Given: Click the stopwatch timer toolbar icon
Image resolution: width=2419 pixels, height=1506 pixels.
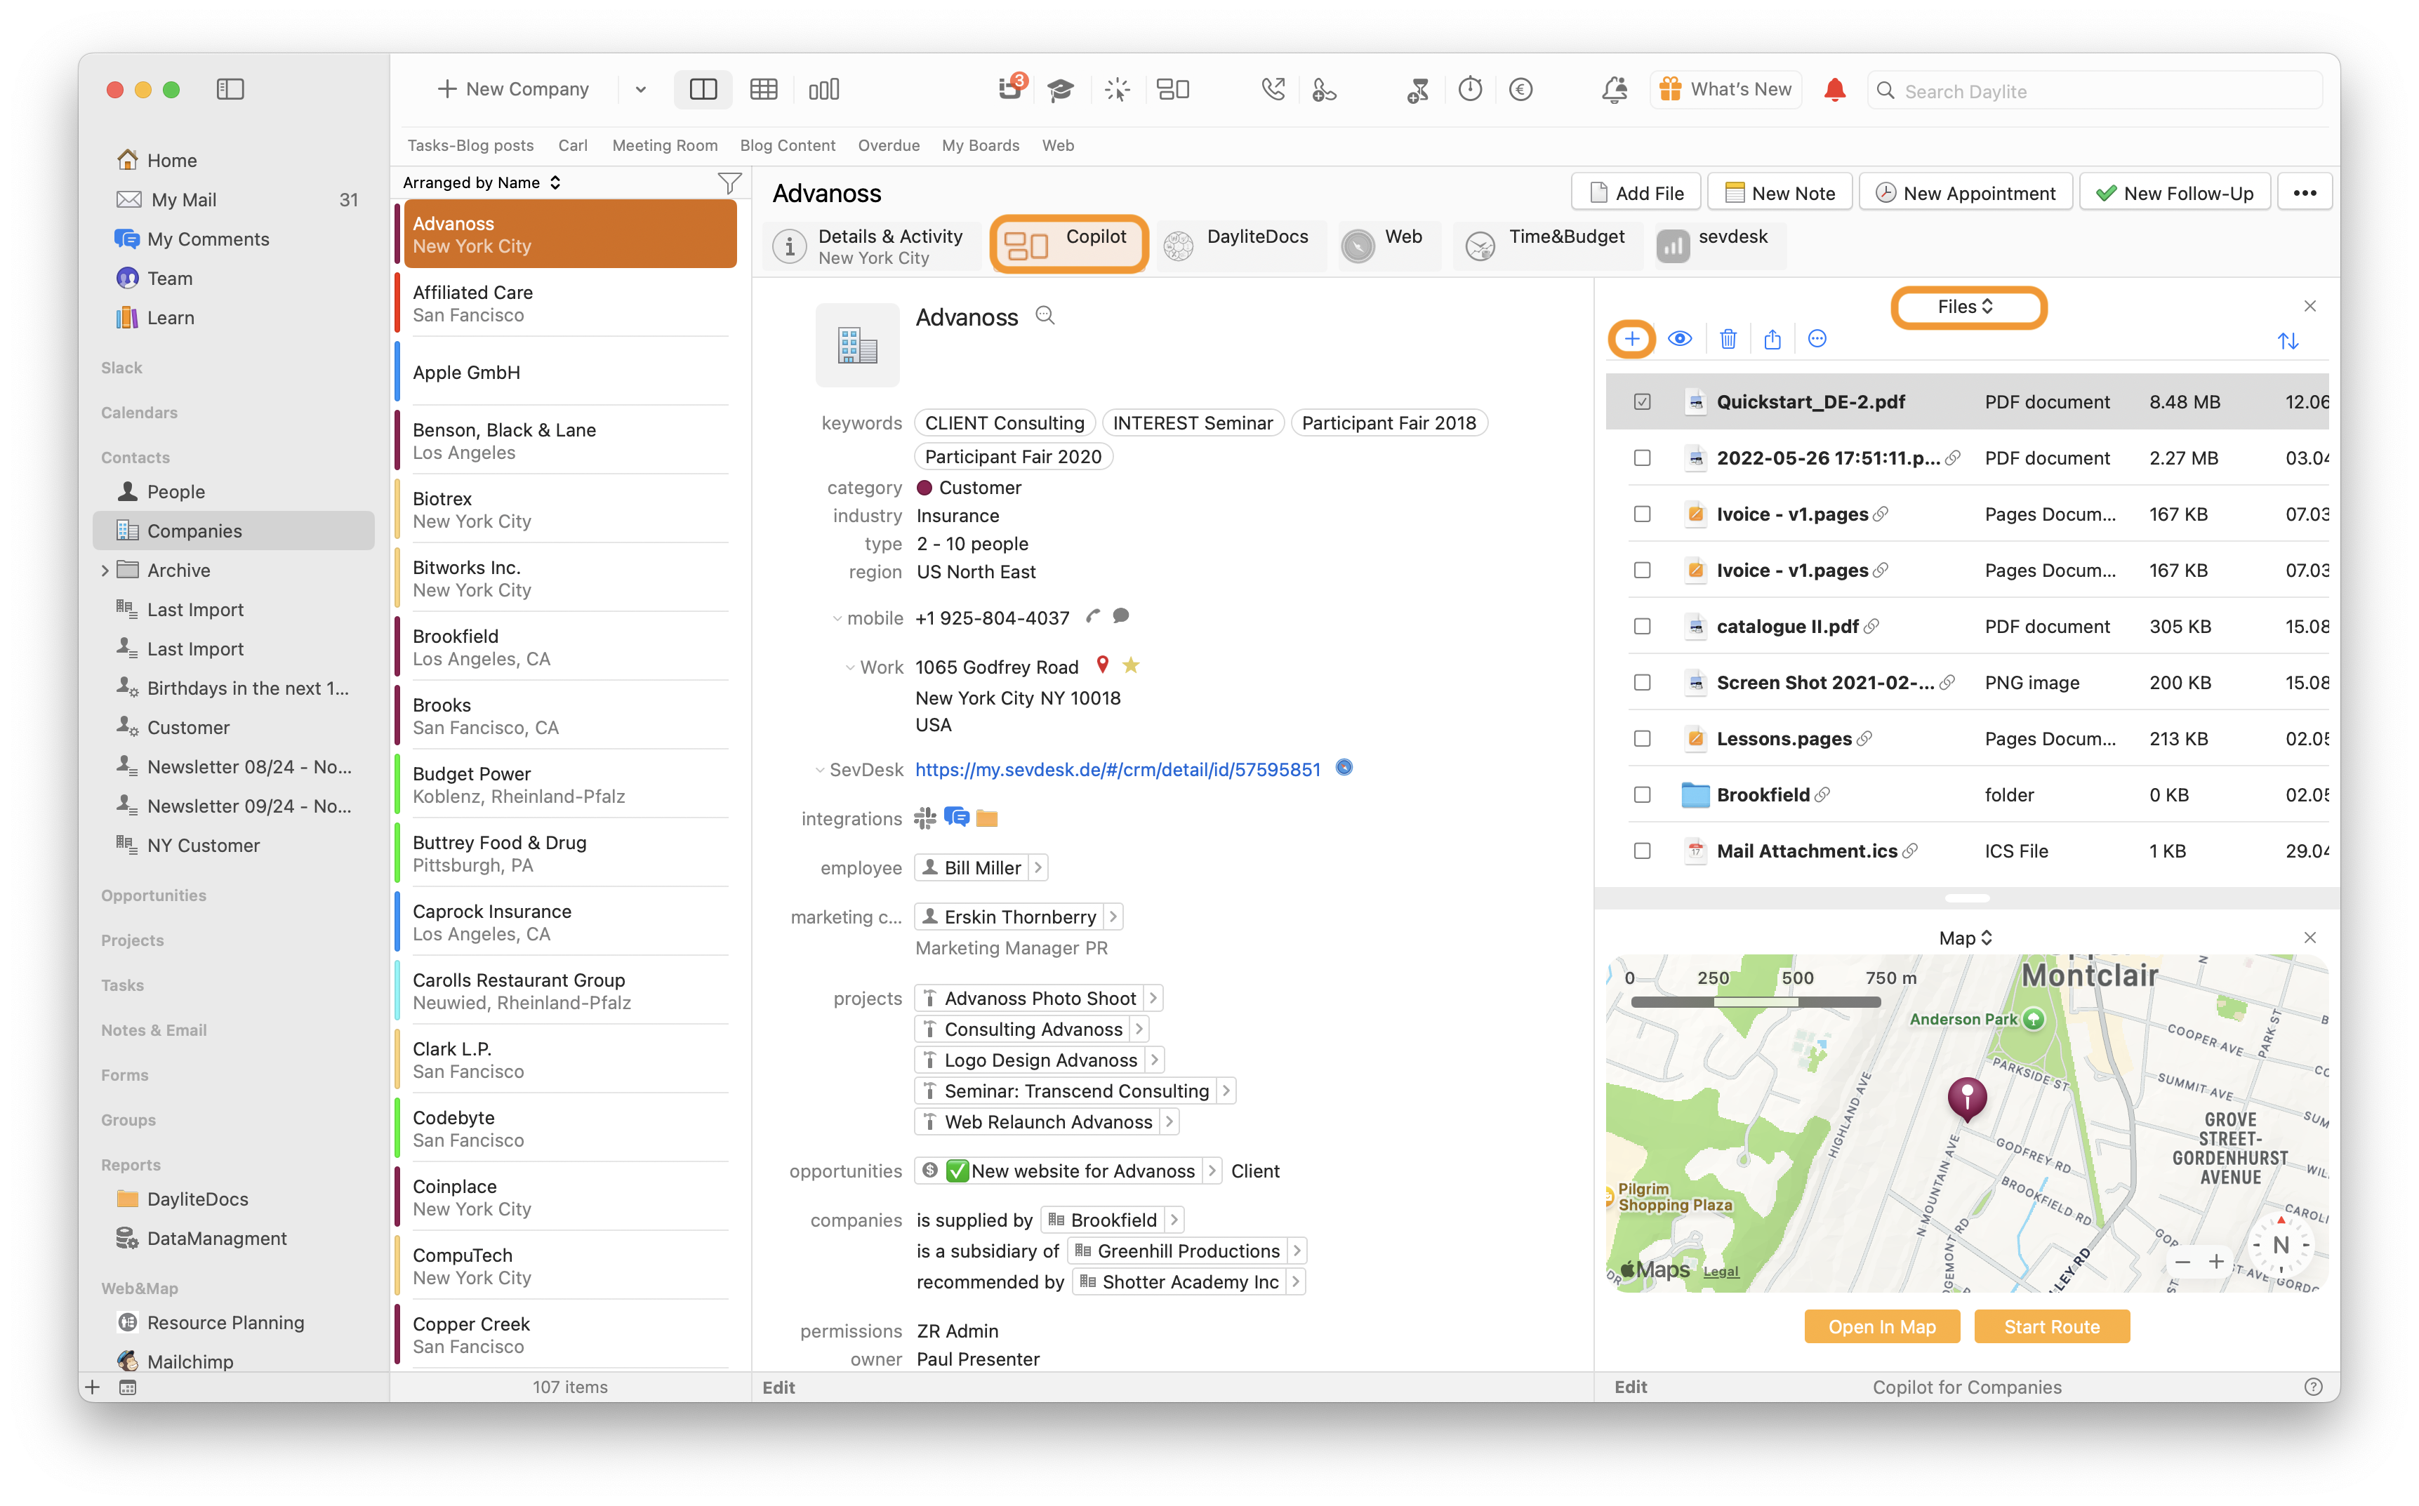Looking at the screenshot, I should pos(1469,90).
